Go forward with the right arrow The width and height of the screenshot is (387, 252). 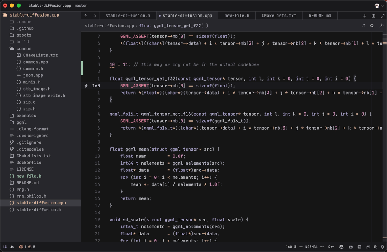pos(94,16)
